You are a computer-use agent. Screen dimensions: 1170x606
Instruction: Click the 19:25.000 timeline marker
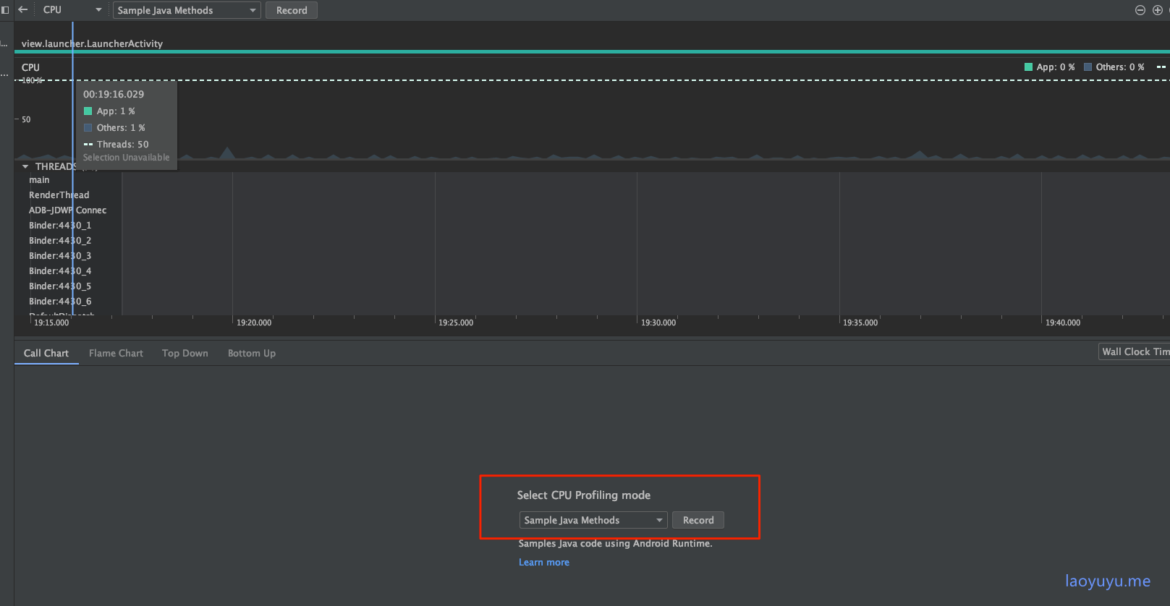456,323
